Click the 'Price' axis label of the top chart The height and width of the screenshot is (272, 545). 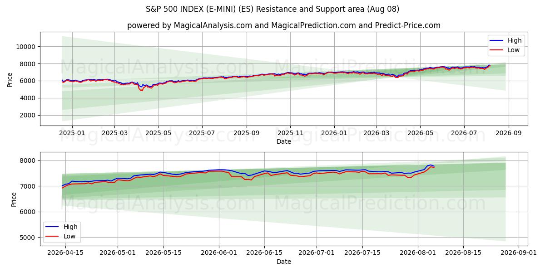click(x=10, y=79)
